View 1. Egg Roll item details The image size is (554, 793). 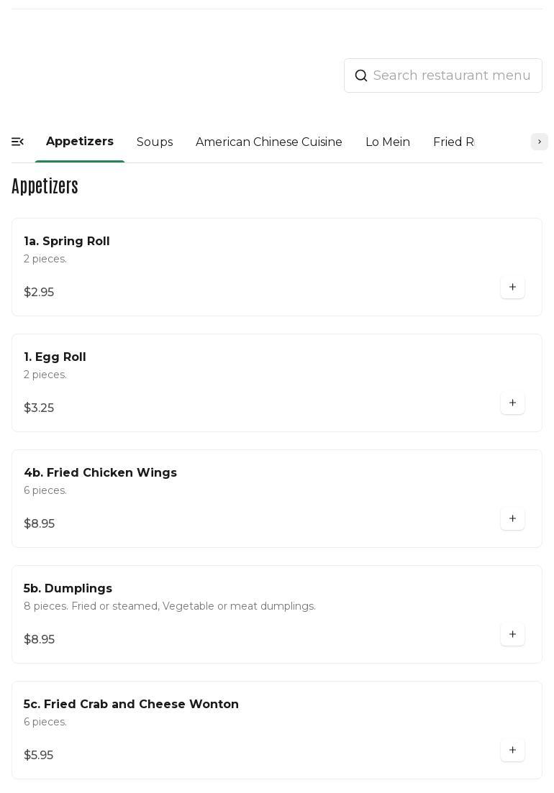[55, 357]
